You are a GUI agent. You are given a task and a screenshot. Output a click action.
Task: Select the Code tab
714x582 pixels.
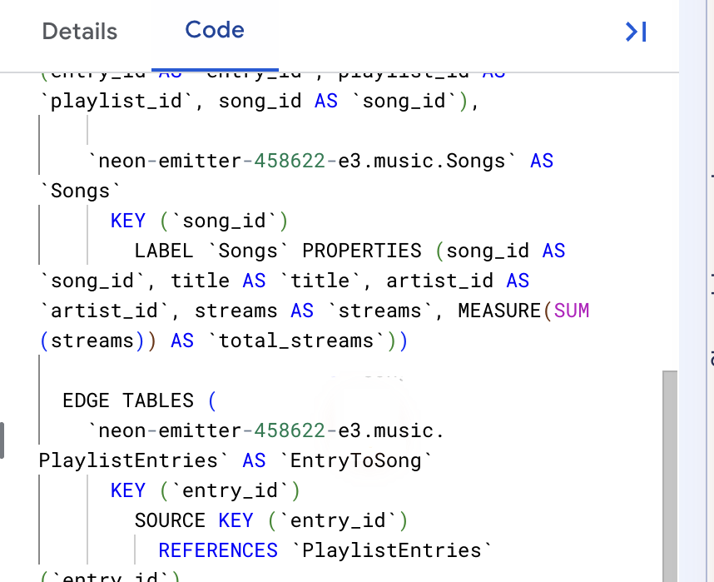215,30
